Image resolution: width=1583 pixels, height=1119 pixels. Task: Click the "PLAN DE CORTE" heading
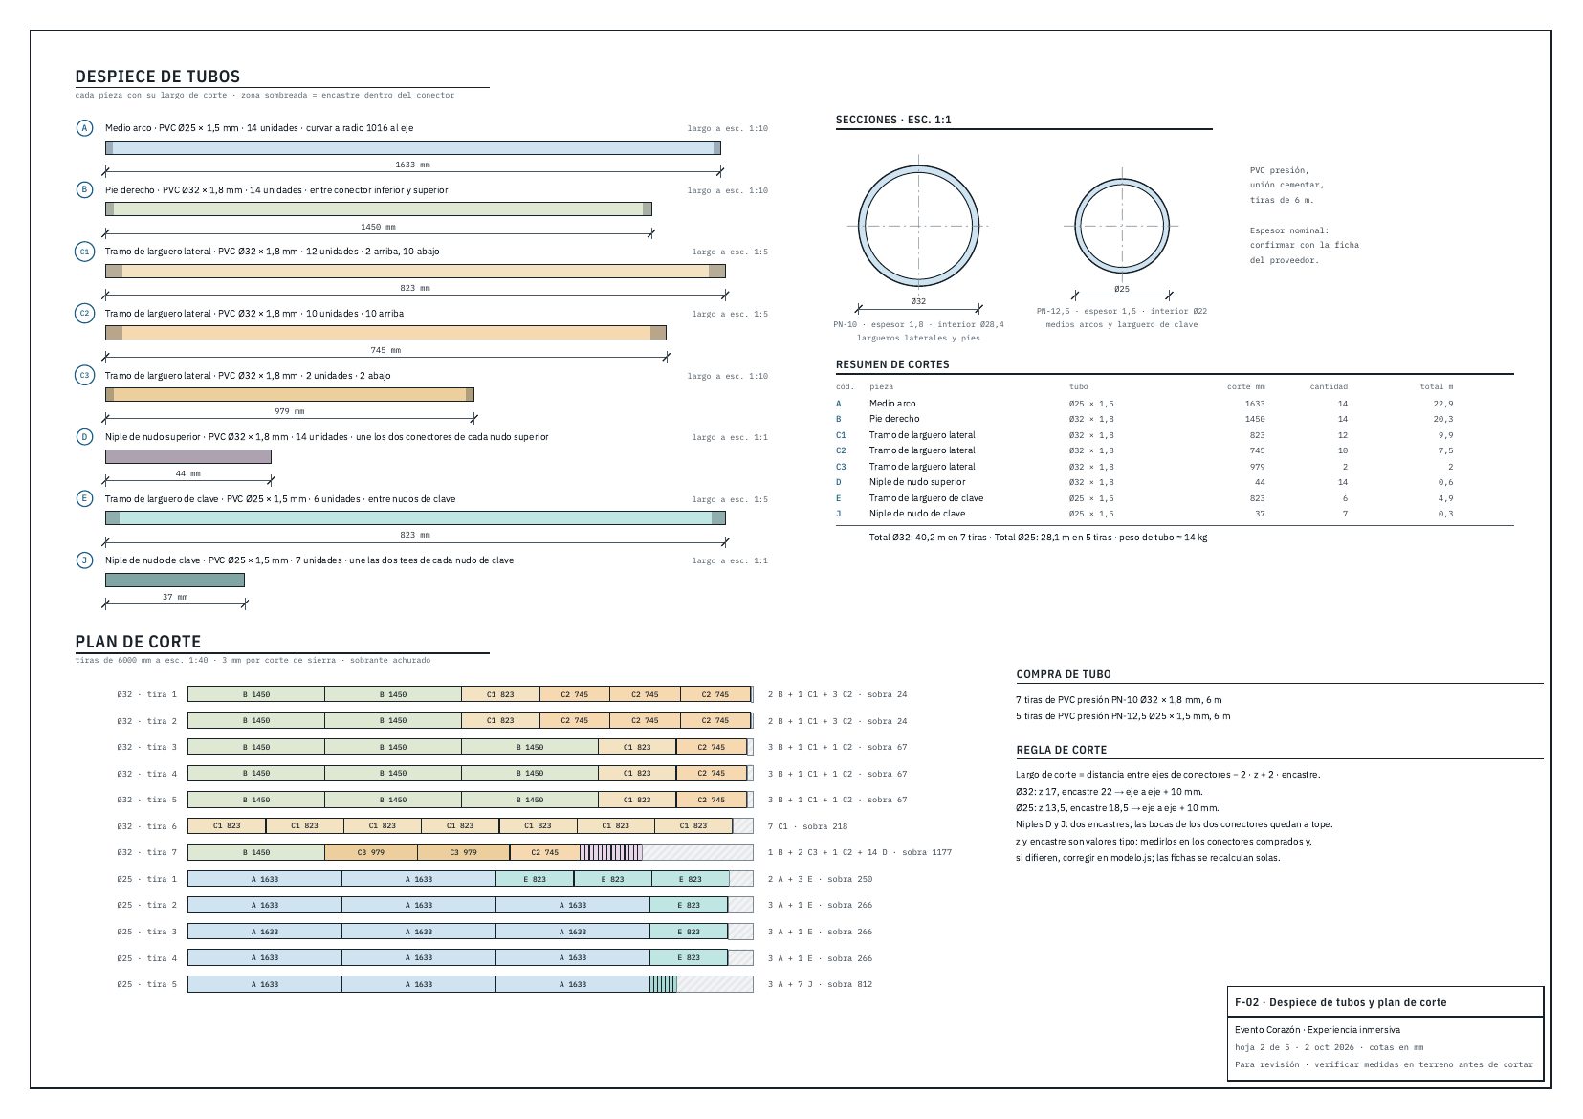click(x=138, y=642)
